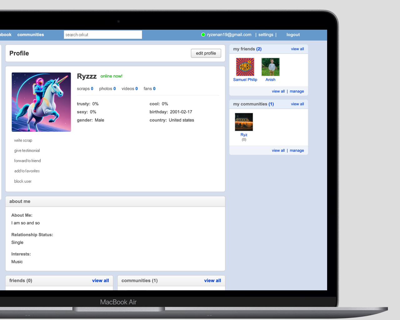
Task: Select give testimonial
Action: tap(27, 150)
